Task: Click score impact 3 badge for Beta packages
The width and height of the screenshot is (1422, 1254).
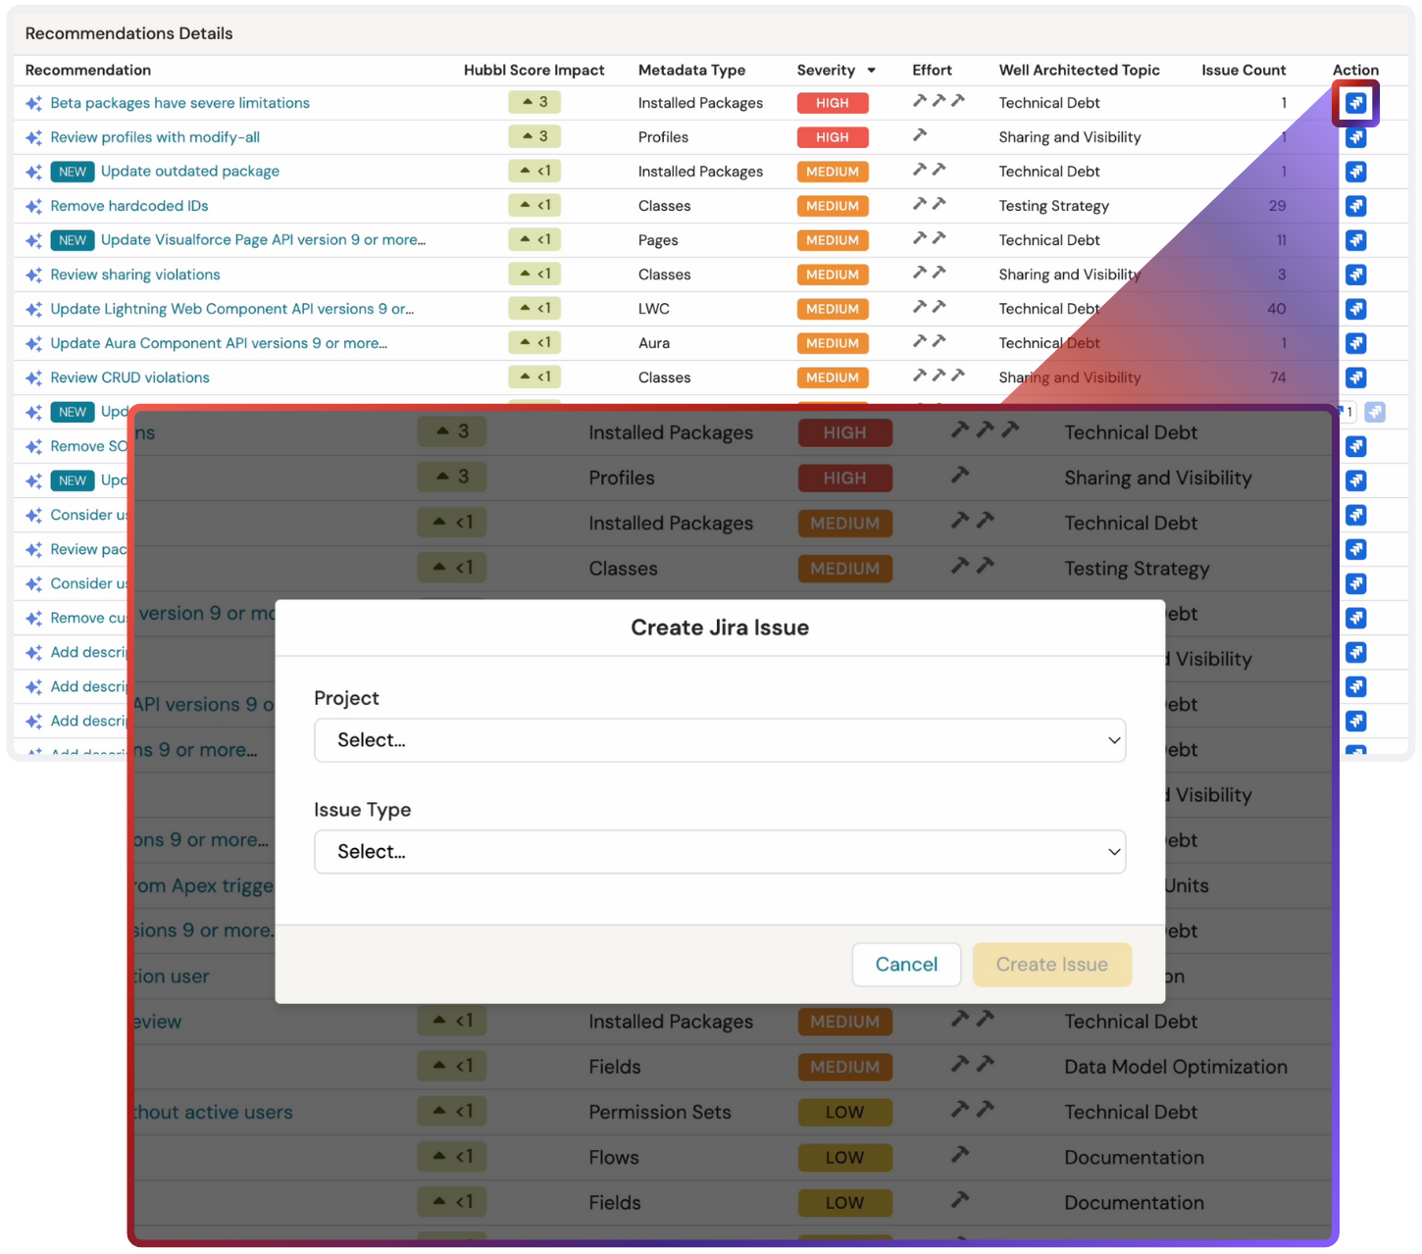Action: [534, 102]
